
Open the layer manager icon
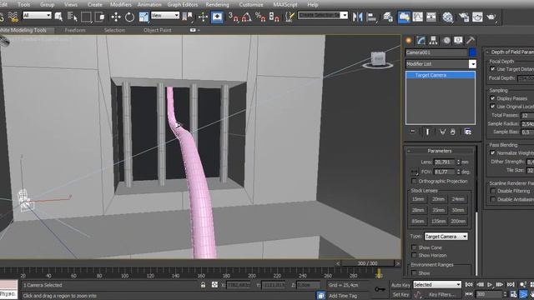point(388,17)
